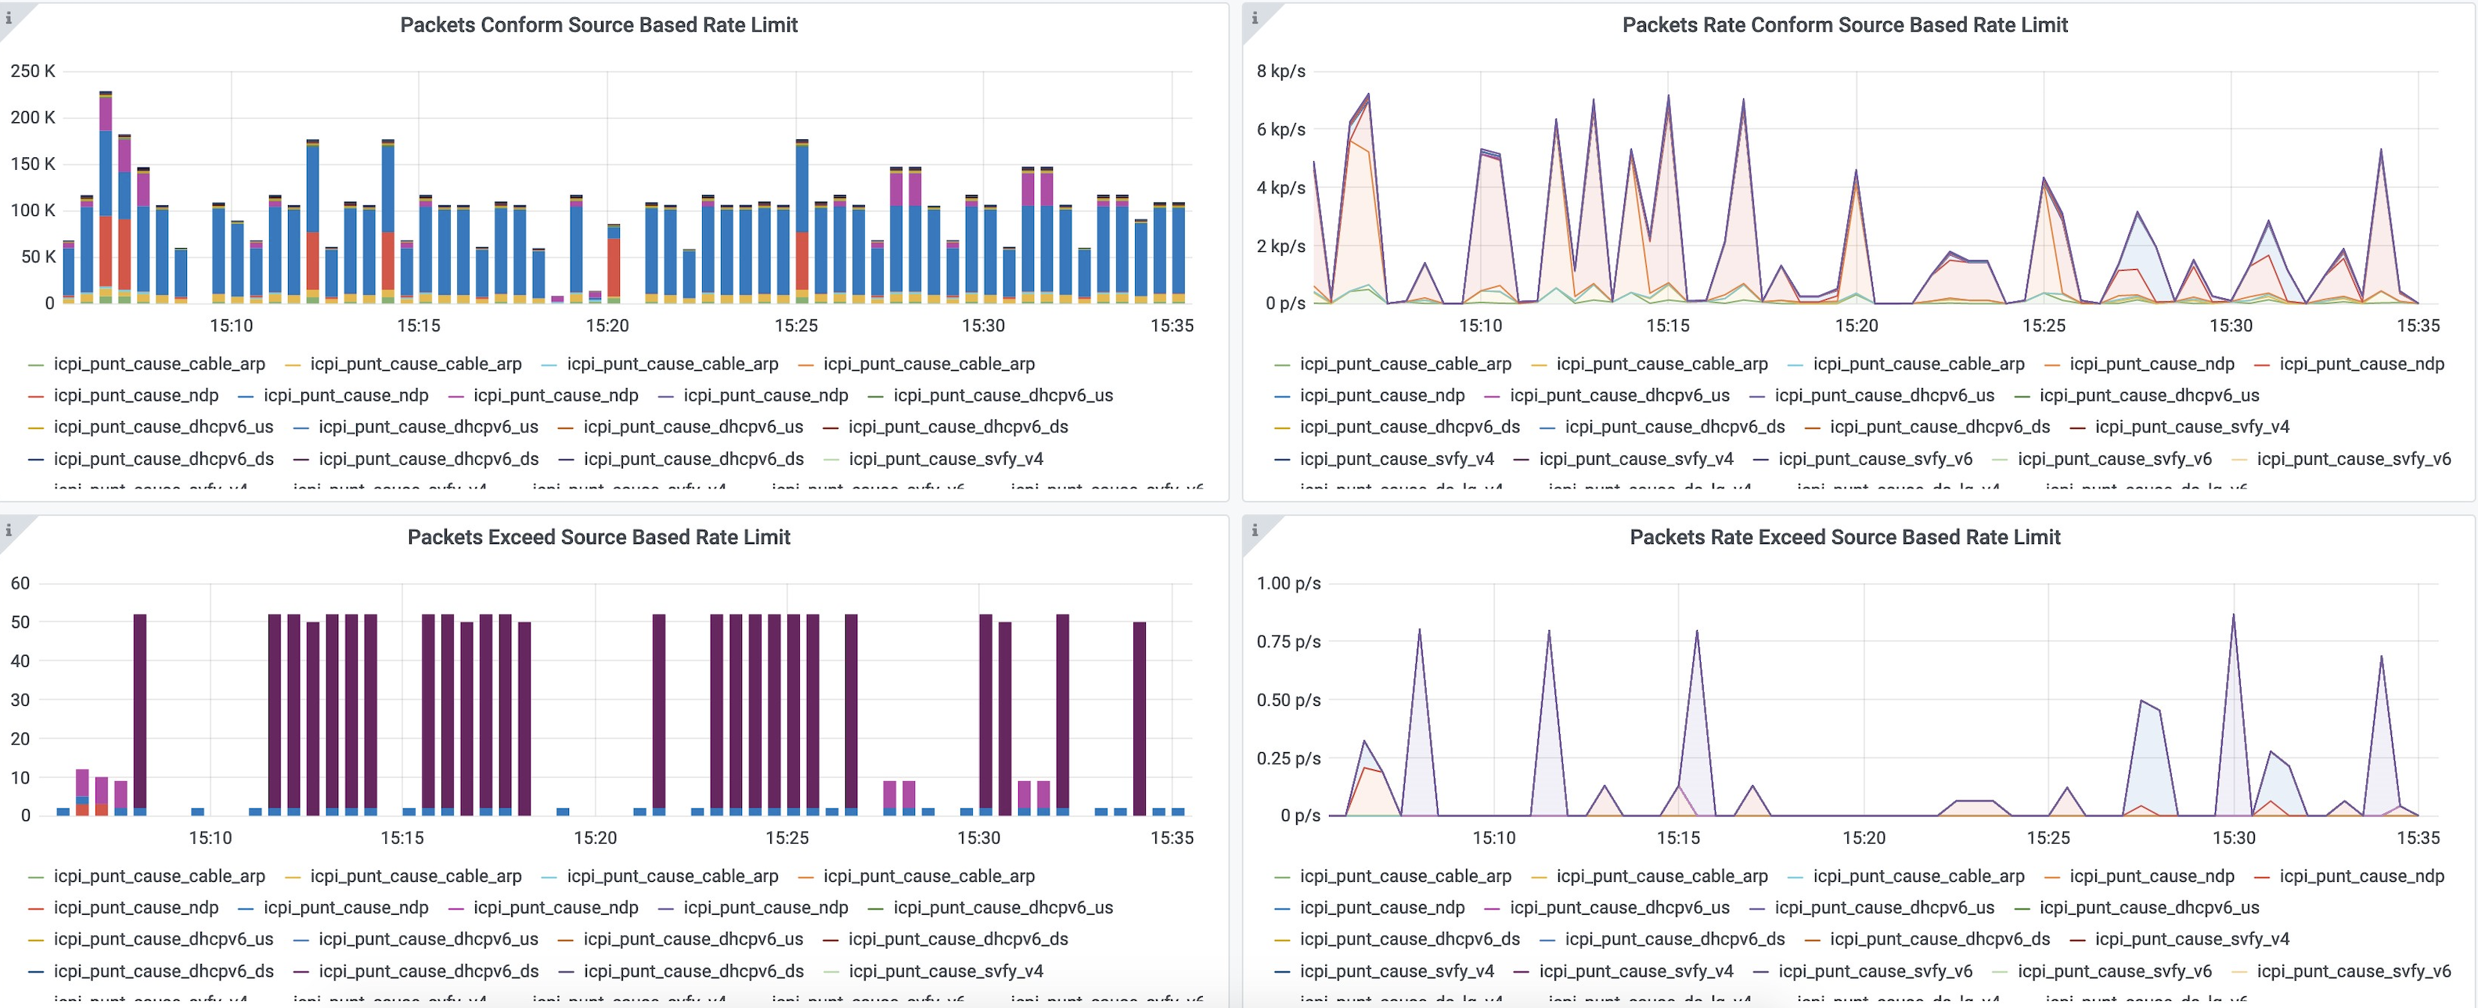Open info tooltip on Packets Conform Source Based Rate Limit panel
Viewport: 2478px width, 1008px height.
pyautogui.click(x=9, y=17)
